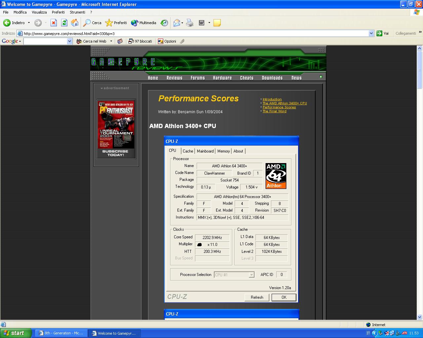Open the Google search box dropdown
Screen dimensions: 423x338
[69, 41]
